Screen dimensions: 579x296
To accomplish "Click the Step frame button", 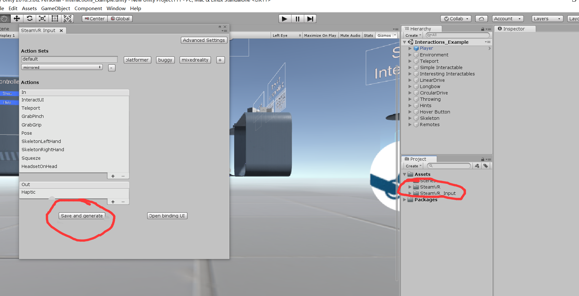I will (x=310, y=19).
